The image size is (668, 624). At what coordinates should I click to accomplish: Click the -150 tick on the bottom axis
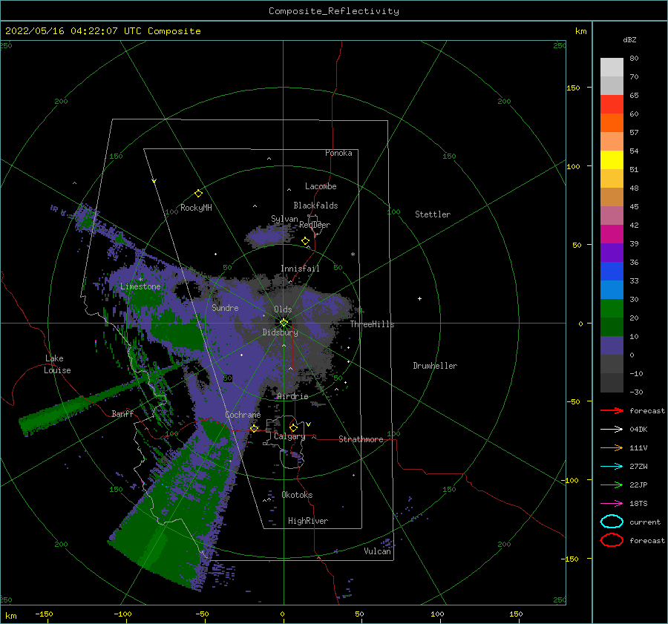(44, 614)
